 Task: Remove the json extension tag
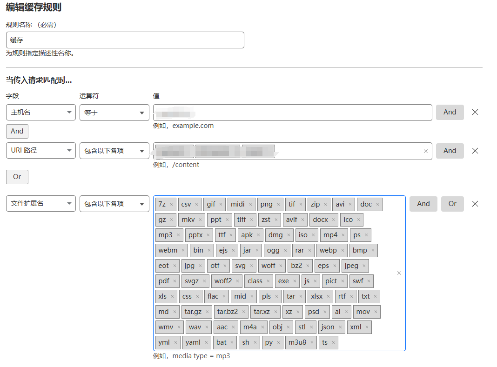point(340,327)
